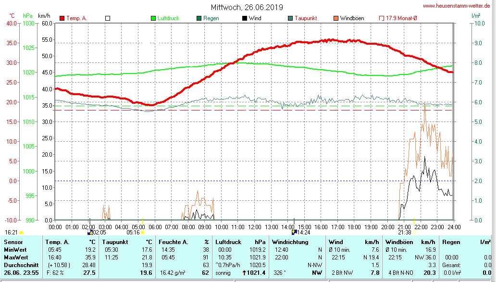The image size is (497, 282).
Task: Click the light green Luftdruck legend square
Action: click(153, 18)
